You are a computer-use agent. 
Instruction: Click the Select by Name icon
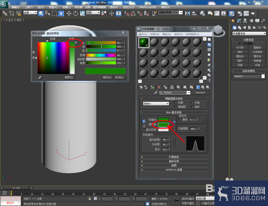coord(47,13)
